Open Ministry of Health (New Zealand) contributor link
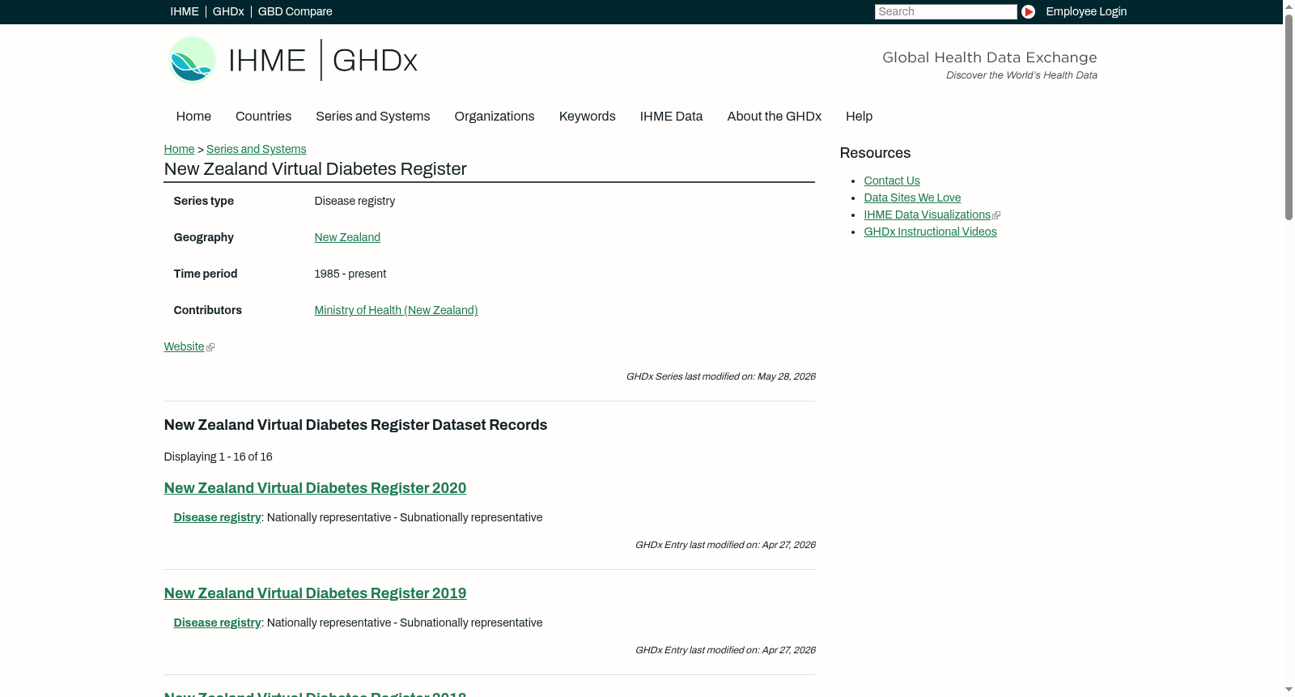 396,310
